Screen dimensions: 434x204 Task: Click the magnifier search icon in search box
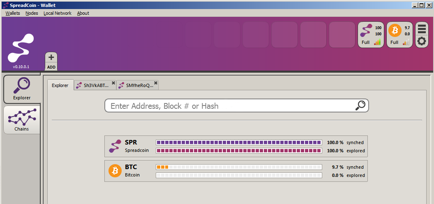tap(360, 105)
